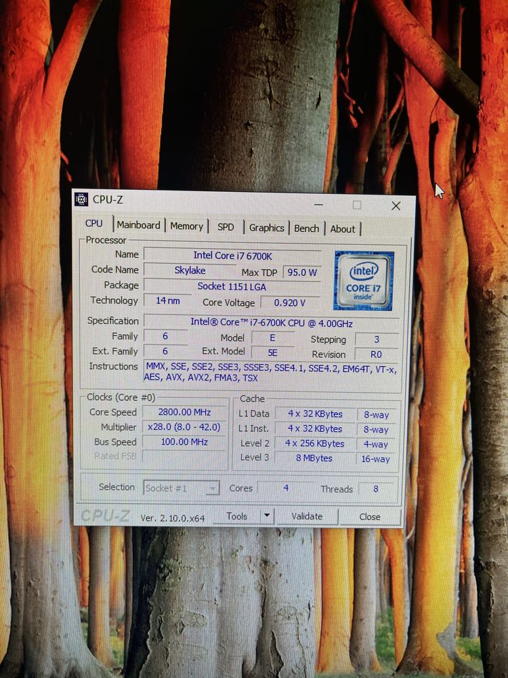The width and height of the screenshot is (508, 678).
Task: Click the Package value 'Socket 1151 LGA'
Action: click(x=232, y=286)
